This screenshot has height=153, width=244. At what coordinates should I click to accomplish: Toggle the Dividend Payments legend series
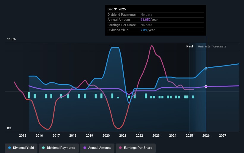[x=59, y=148]
